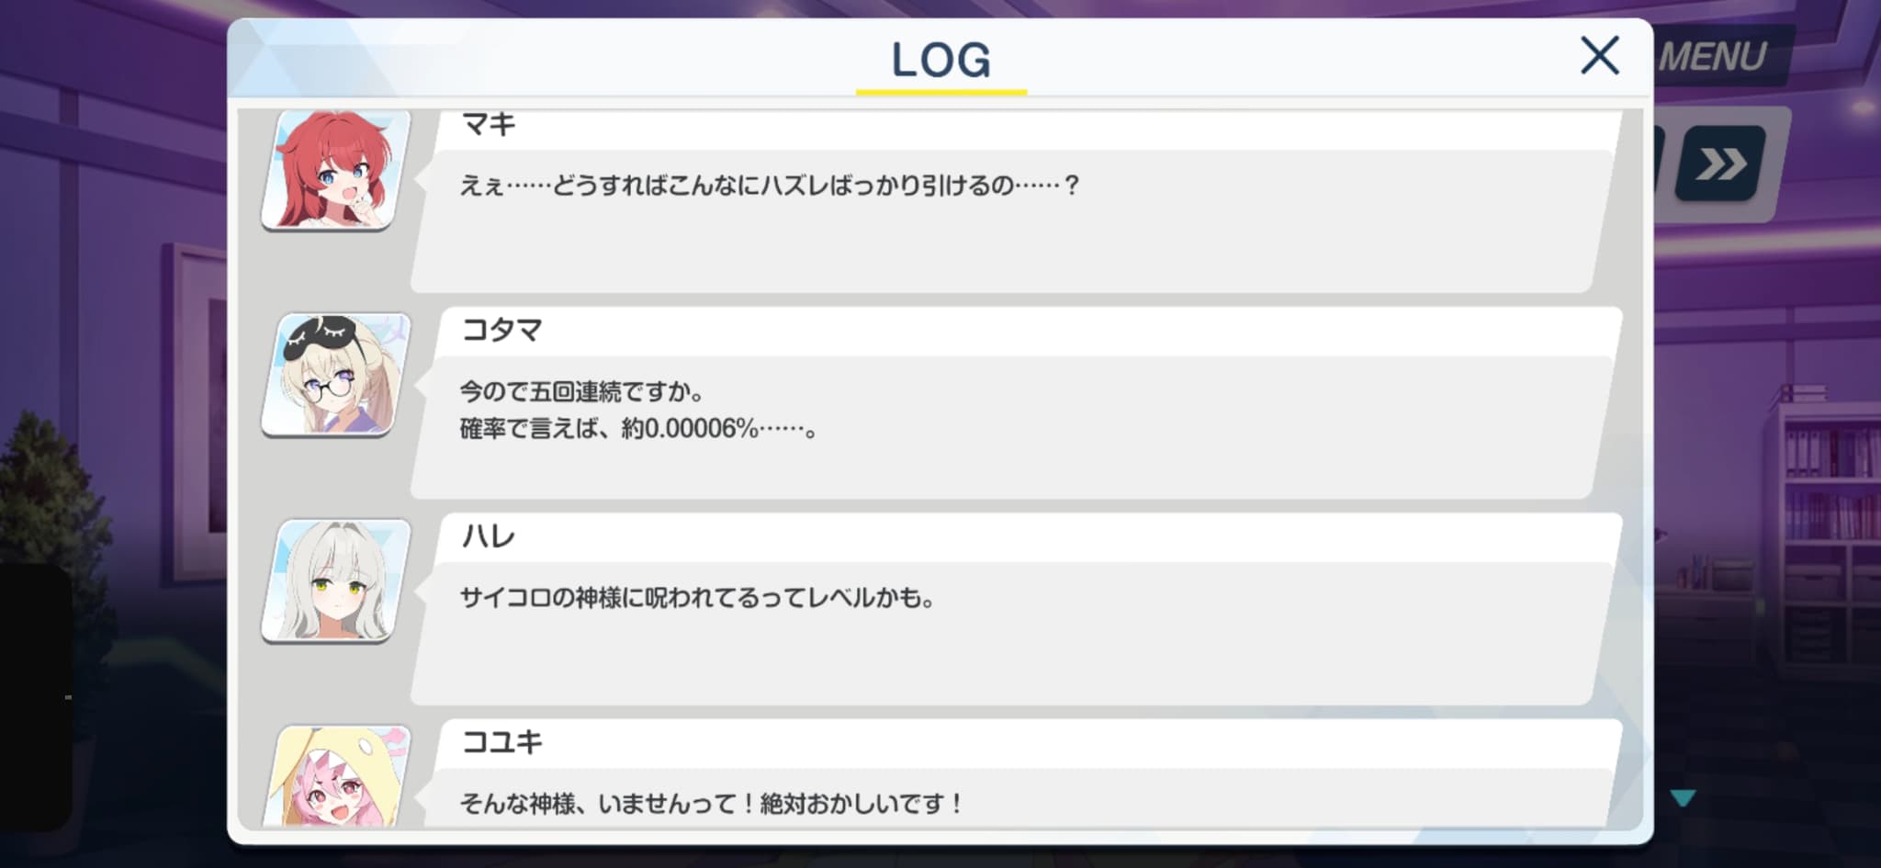Select the コユキ speaker name label
Viewport: 1881px width, 868px height.
click(x=502, y=741)
